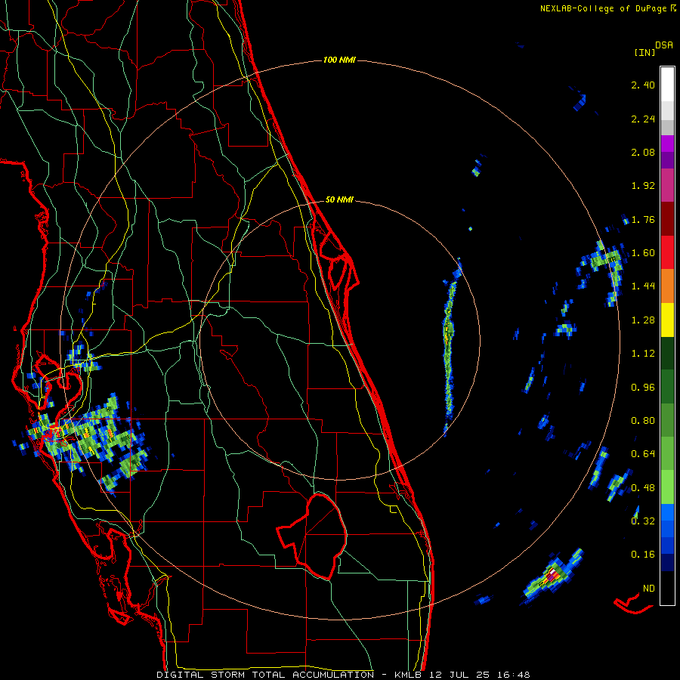Select the 0.32 legend value

pos(643,521)
